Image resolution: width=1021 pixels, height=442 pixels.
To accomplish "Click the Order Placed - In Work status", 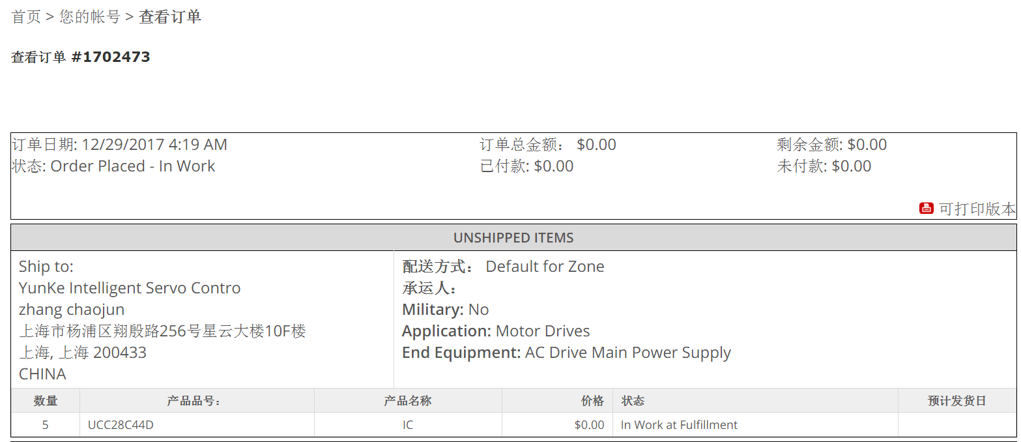I will [x=132, y=166].
